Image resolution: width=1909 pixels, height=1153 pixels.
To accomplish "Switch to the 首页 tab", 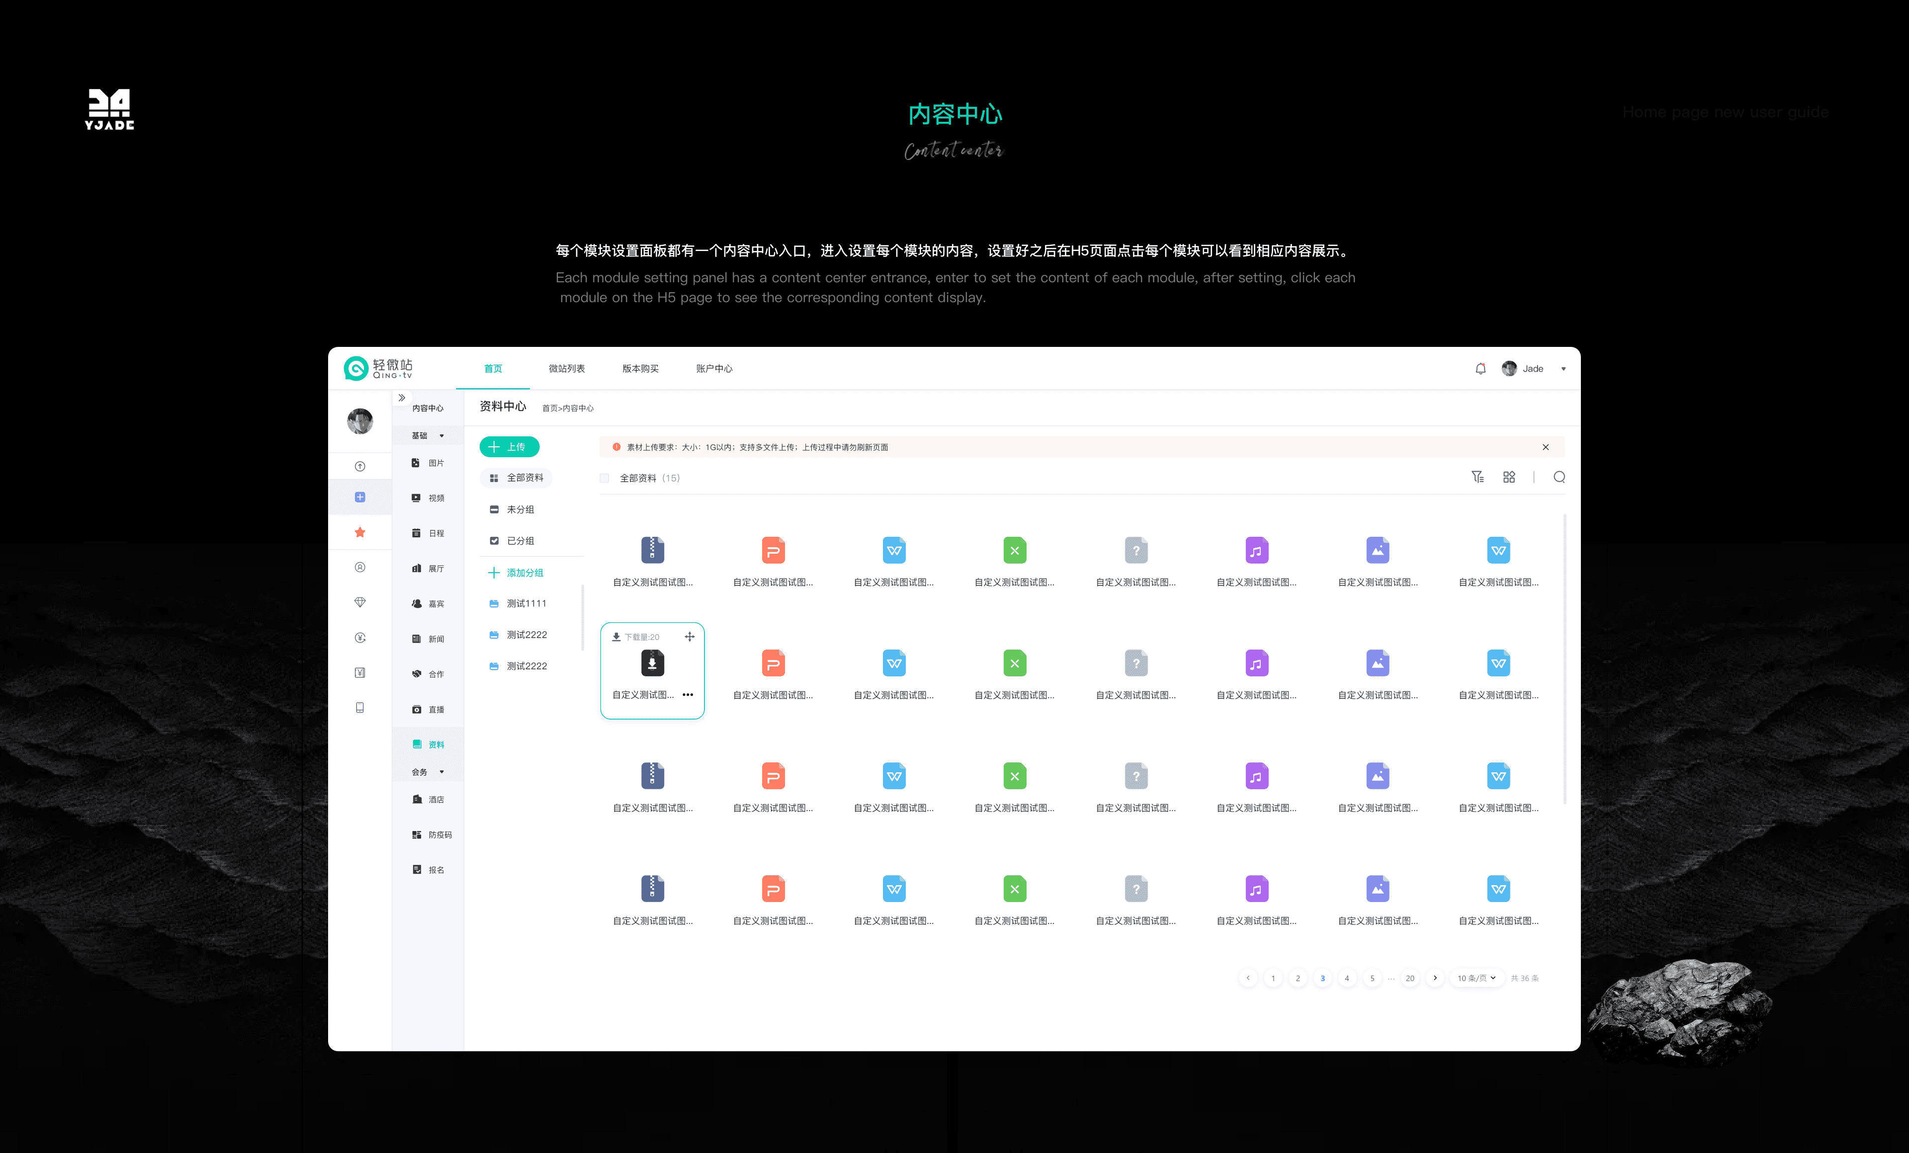I will click(493, 369).
